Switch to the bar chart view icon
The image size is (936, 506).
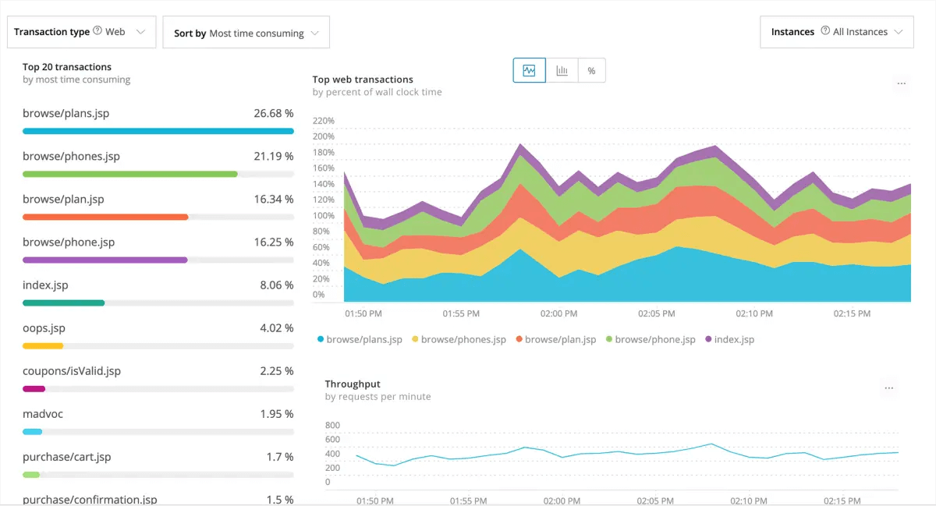(562, 70)
